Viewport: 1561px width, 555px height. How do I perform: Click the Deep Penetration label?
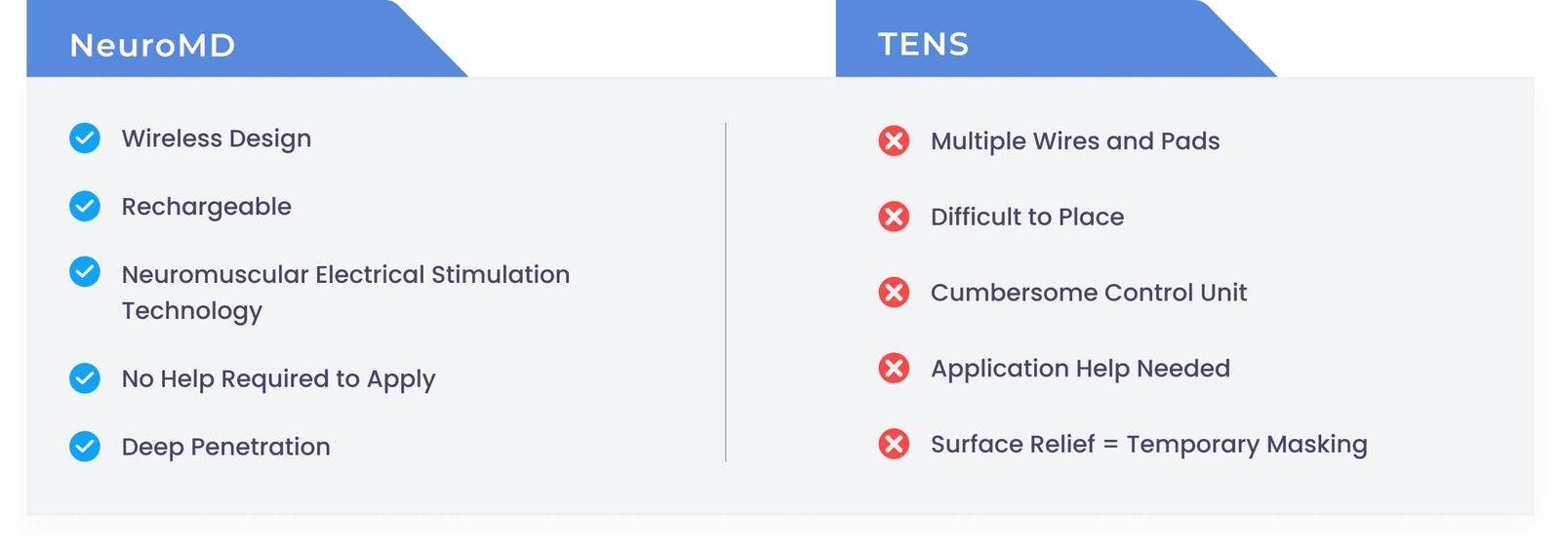coord(226,447)
